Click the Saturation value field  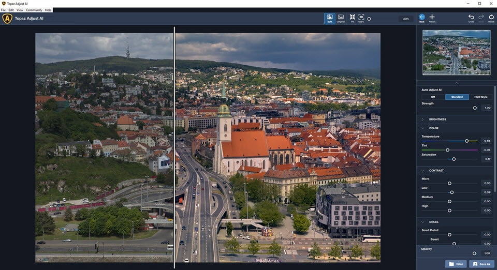tap(487, 159)
